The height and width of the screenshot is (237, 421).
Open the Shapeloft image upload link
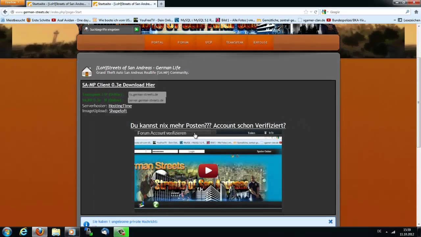[x=118, y=111]
